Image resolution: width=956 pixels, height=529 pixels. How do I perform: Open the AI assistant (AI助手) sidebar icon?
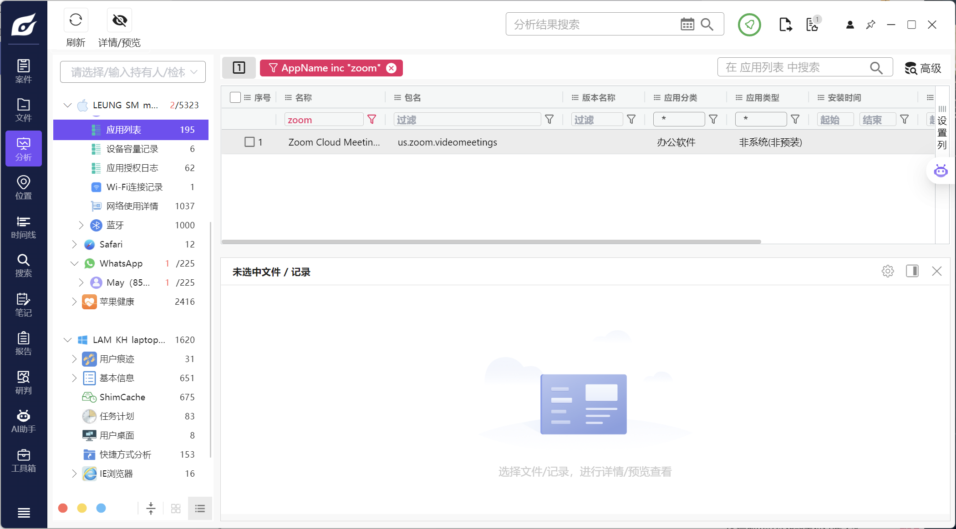tap(23, 421)
